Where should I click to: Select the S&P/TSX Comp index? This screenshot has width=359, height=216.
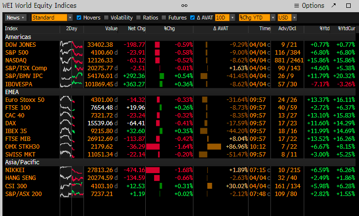click(x=26, y=68)
